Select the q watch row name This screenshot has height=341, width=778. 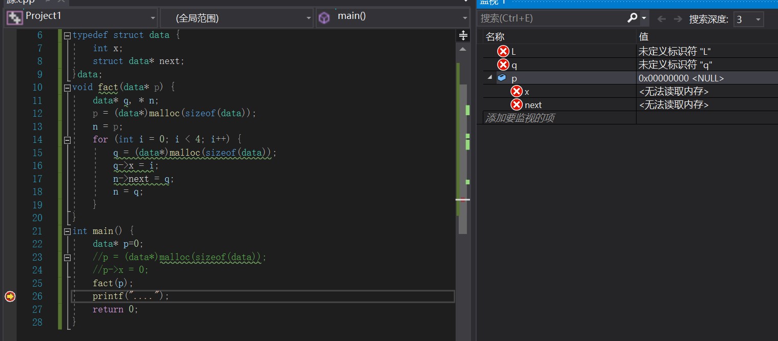point(514,65)
